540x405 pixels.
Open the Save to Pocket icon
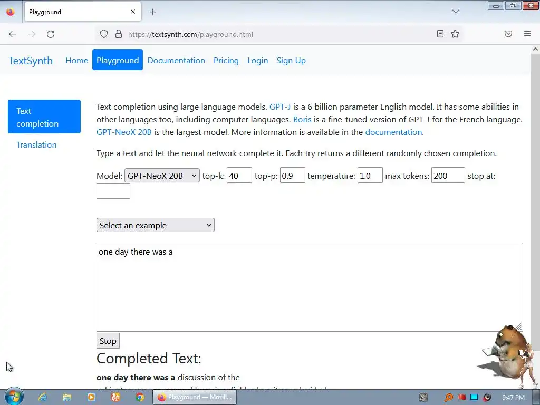tap(508, 34)
